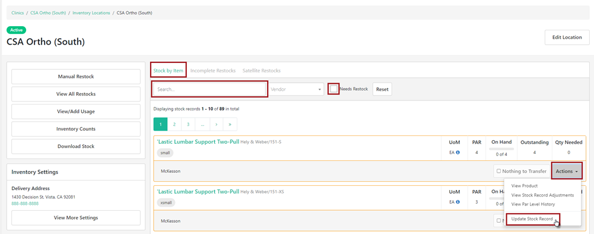This screenshot has height=234, width=594.
Task: Choose View Par Level History option
Action: coord(533,204)
